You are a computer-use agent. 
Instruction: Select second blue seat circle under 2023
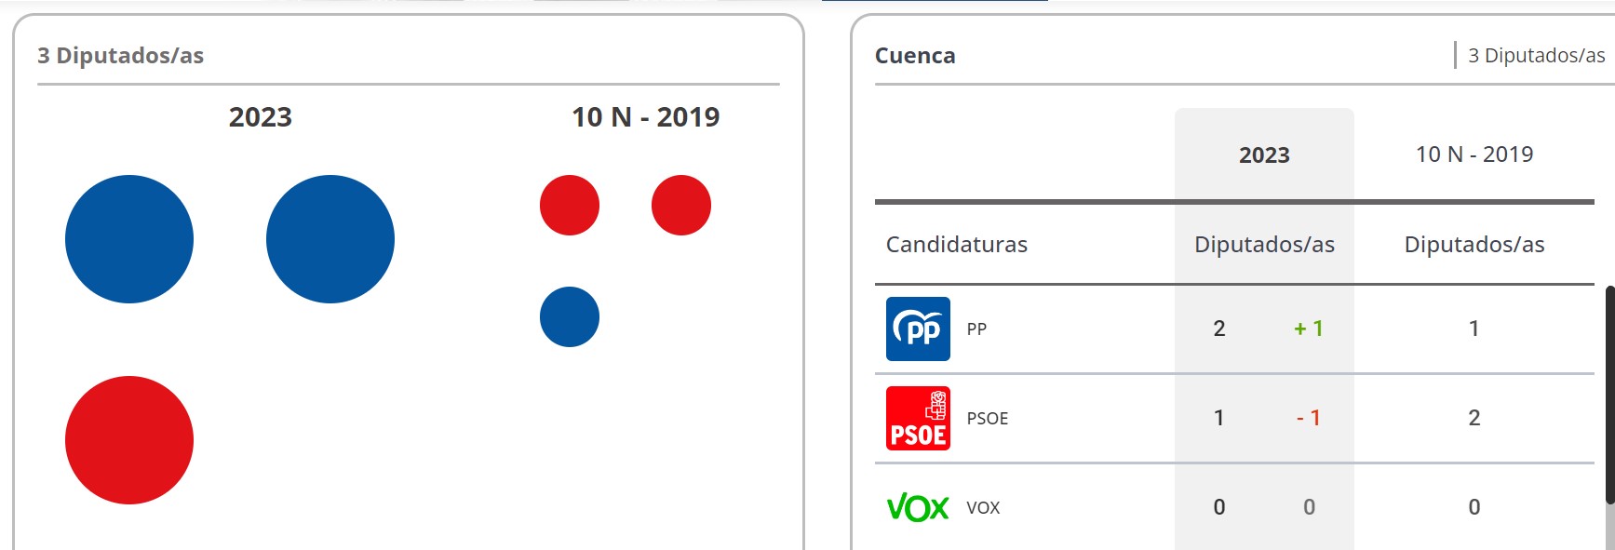tap(330, 239)
